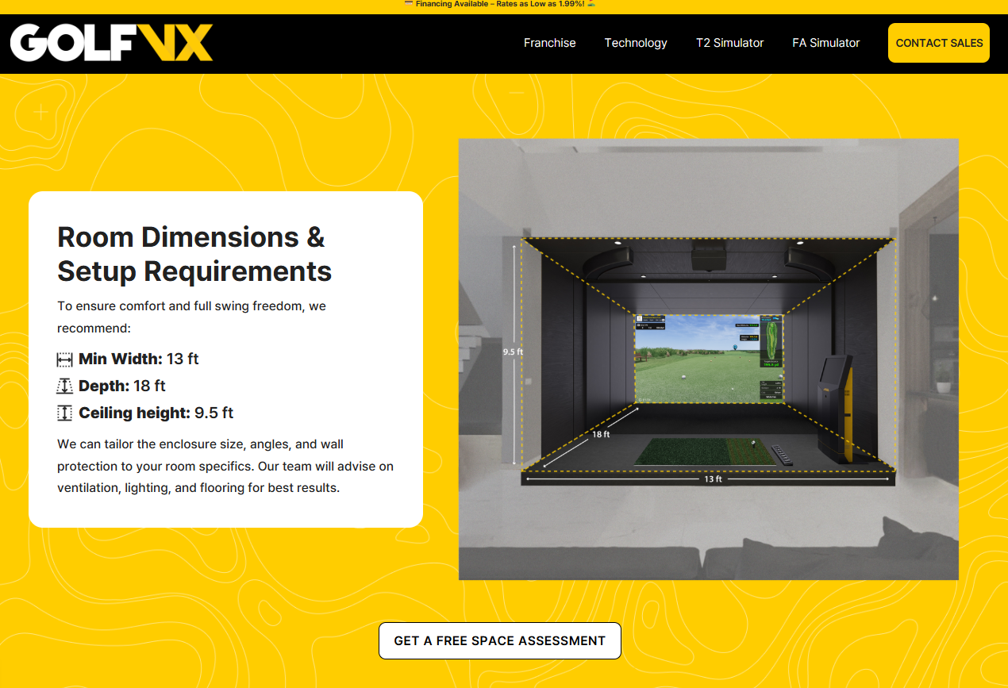Click the credit card icon in financing banner

click(x=408, y=4)
